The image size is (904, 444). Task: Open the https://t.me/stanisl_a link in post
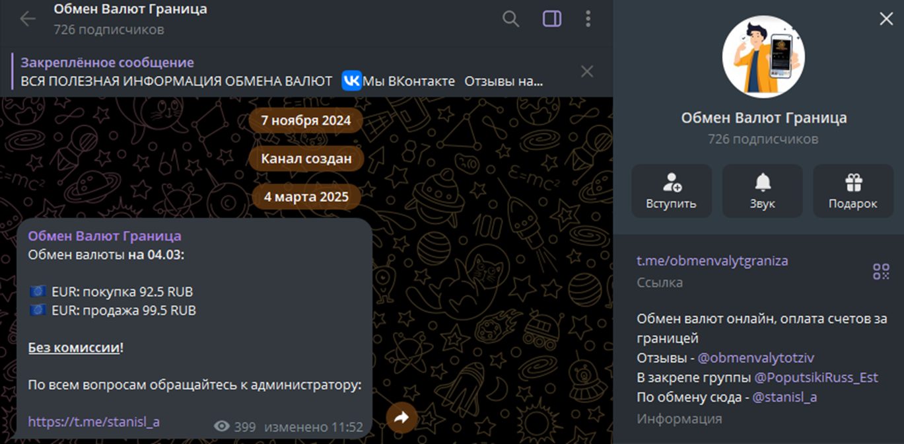pyautogui.click(x=94, y=422)
